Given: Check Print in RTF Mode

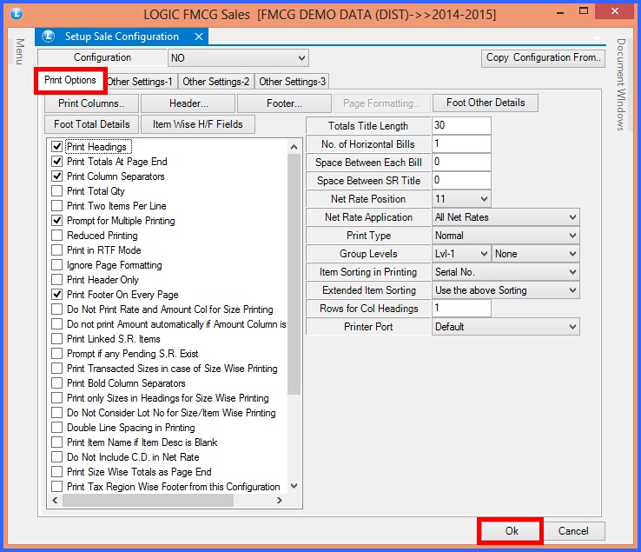Looking at the screenshot, I should point(56,250).
